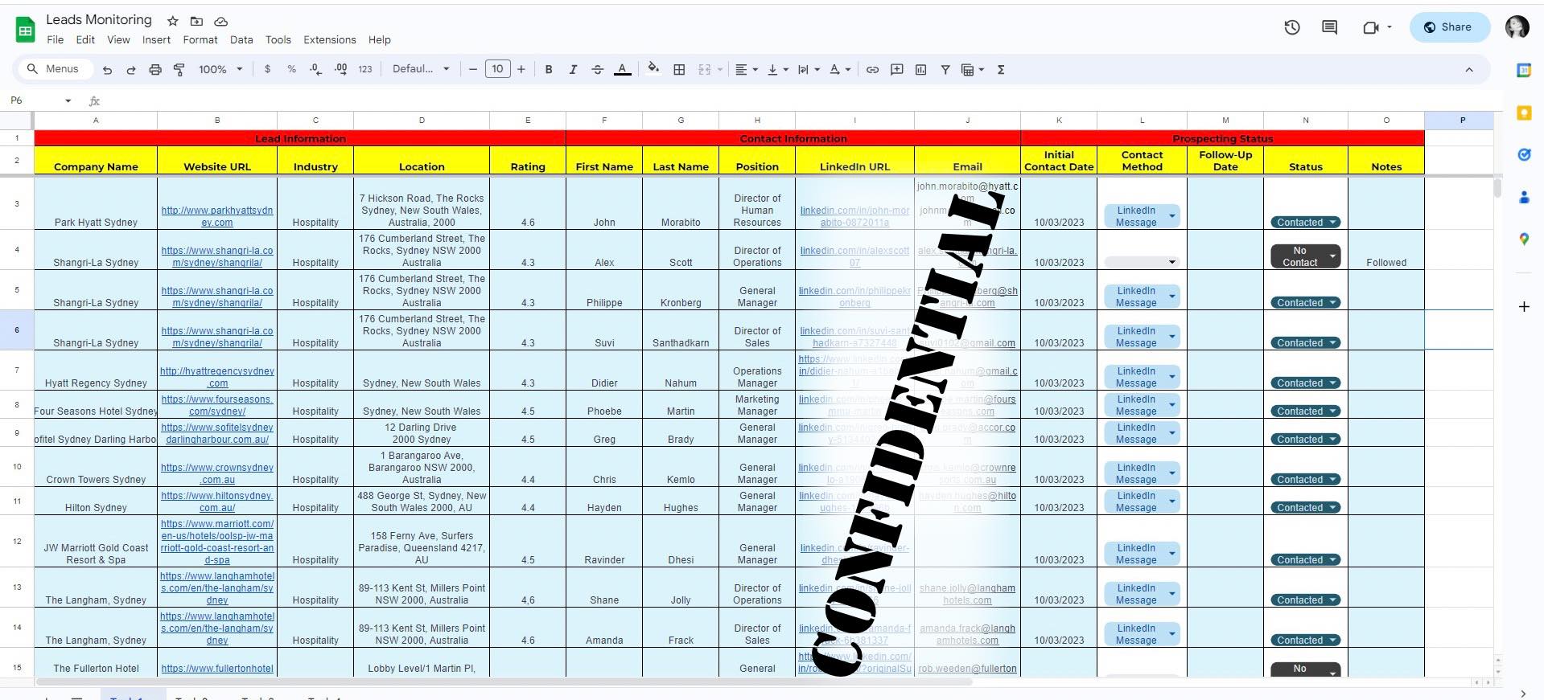Screen dimensions: 1544x700
Task: Apply strikethrough formatting
Action: coord(597,70)
